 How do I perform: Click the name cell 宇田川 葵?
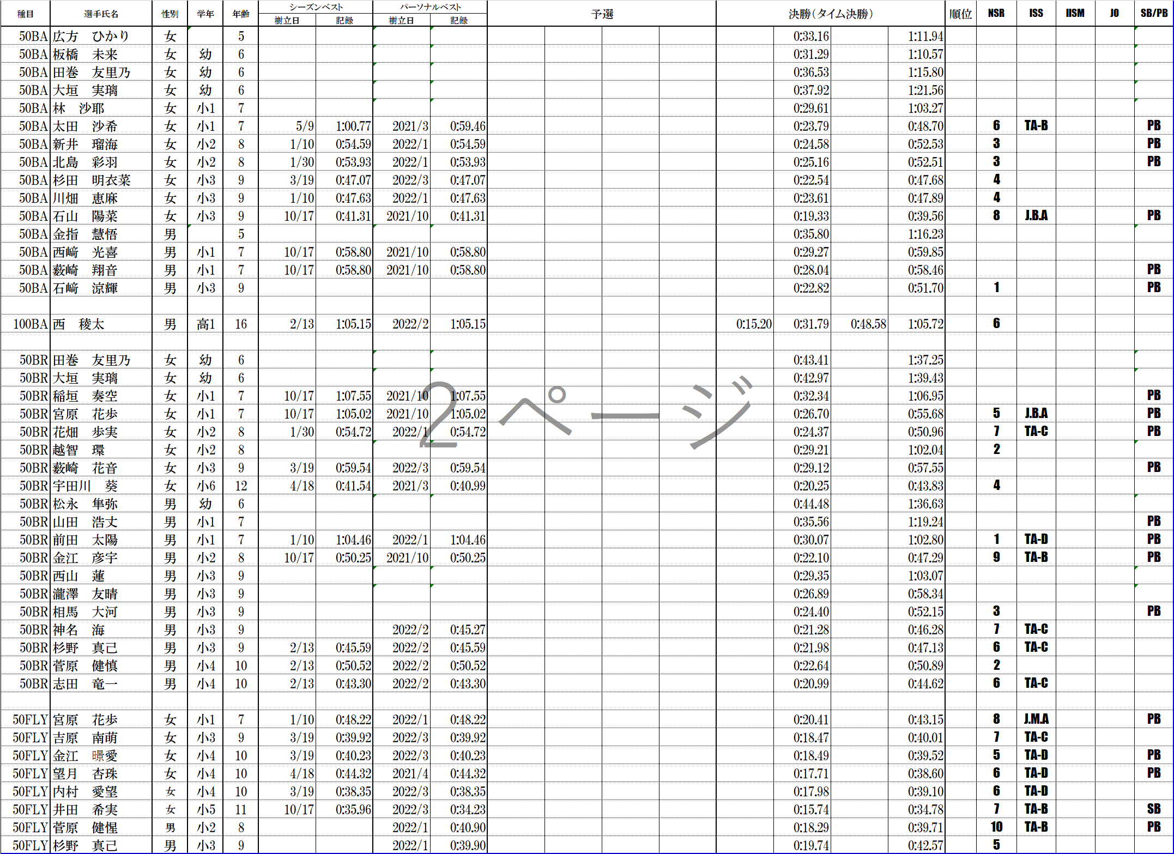pyautogui.click(x=101, y=486)
